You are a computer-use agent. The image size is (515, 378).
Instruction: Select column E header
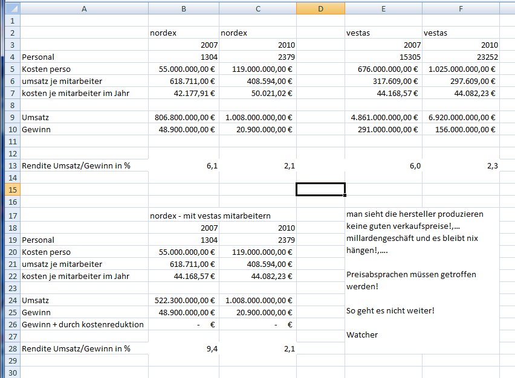click(383, 9)
